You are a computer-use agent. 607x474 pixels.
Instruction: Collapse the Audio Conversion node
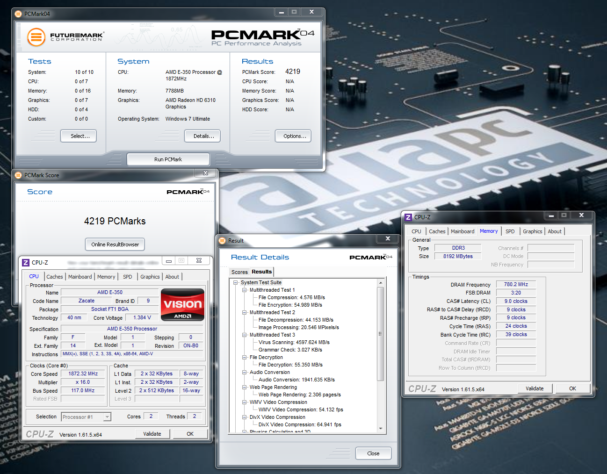(245, 372)
